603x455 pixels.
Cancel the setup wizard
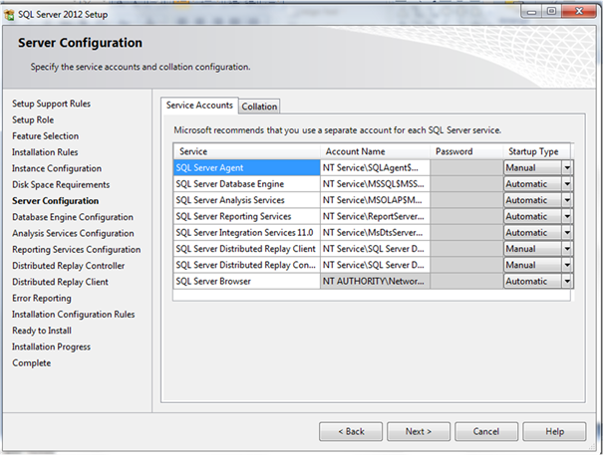point(486,431)
